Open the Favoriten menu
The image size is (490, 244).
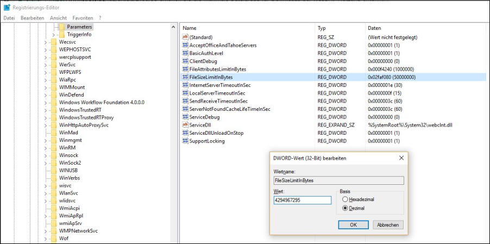click(x=83, y=18)
